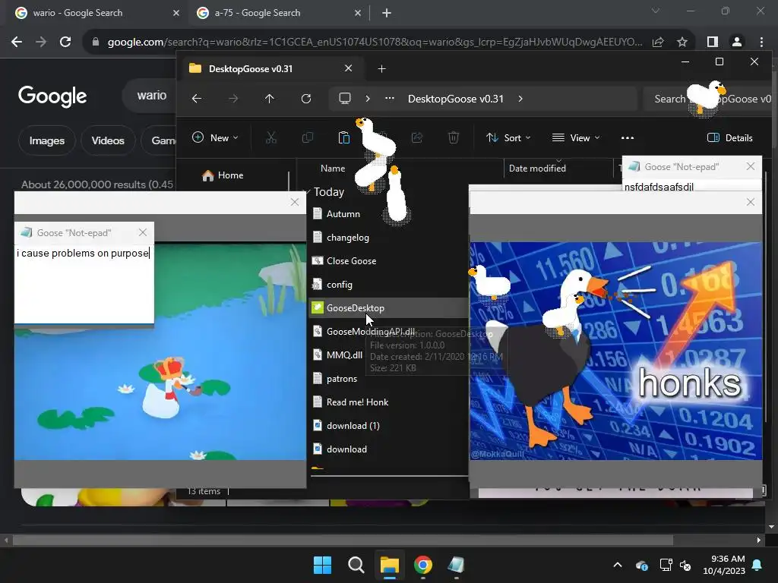Select the Images search filter
The image size is (778, 583).
pyautogui.click(x=46, y=140)
